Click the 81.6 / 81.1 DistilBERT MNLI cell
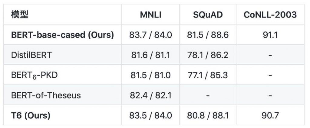 click(x=150, y=55)
